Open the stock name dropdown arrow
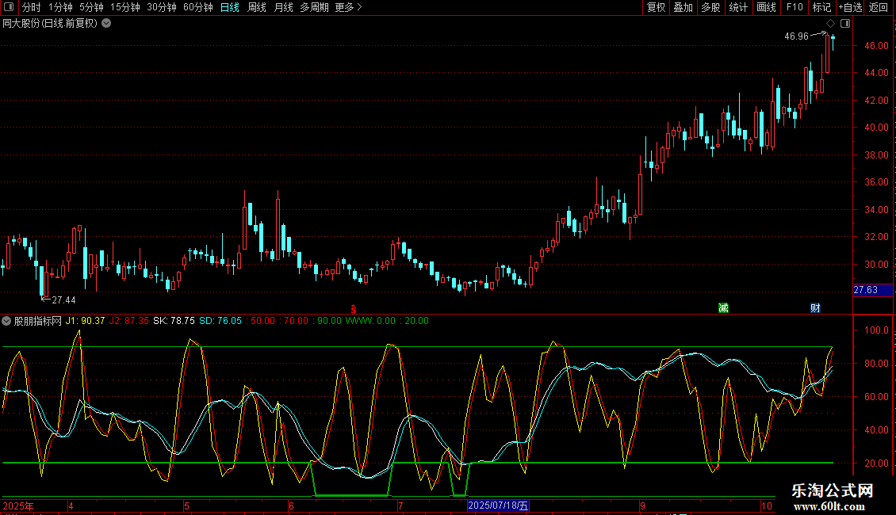 click(x=106, y=24)
